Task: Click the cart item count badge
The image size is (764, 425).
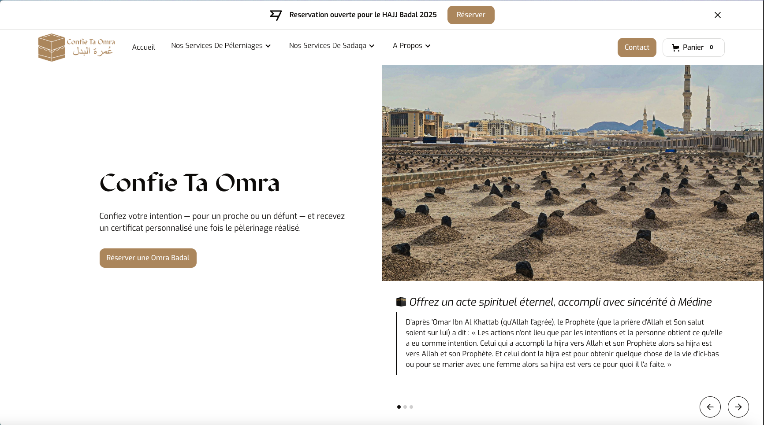Action: click(711, 48)
